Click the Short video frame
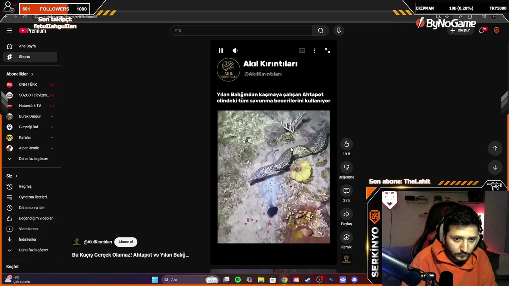 274,177
